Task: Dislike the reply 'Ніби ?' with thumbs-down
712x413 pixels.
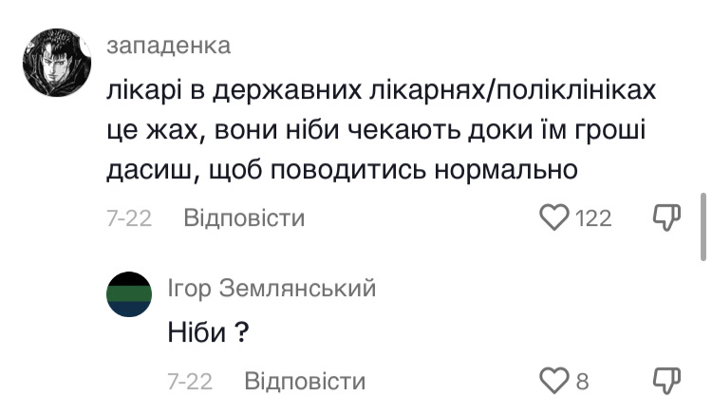Action: tap(666, 381)
